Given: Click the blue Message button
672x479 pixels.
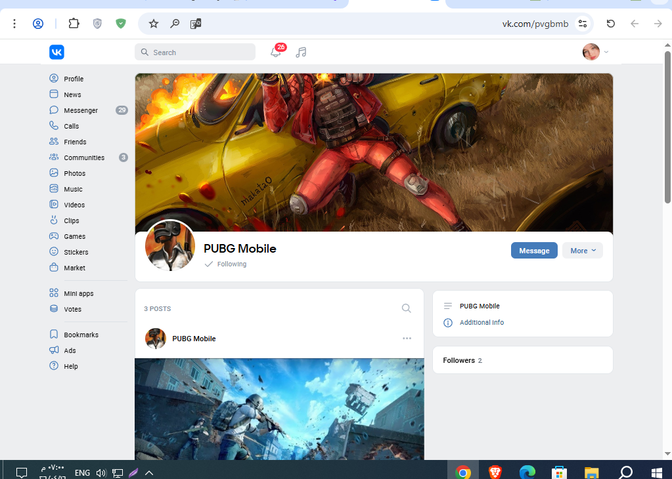Looking at the screenshot, I should click(x=534, y=251).
